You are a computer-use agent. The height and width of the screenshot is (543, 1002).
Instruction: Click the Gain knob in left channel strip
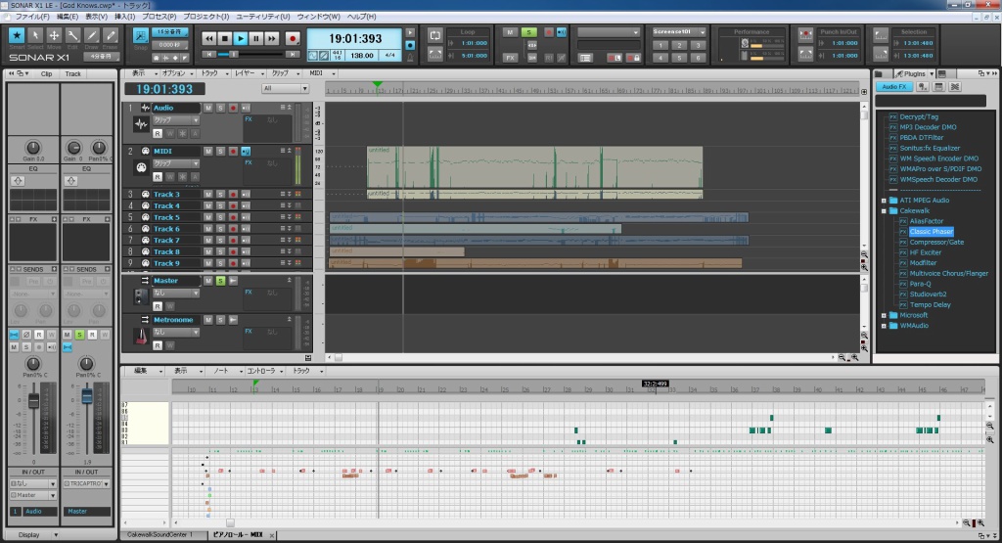pyautogui.click(x=32, y=148)
